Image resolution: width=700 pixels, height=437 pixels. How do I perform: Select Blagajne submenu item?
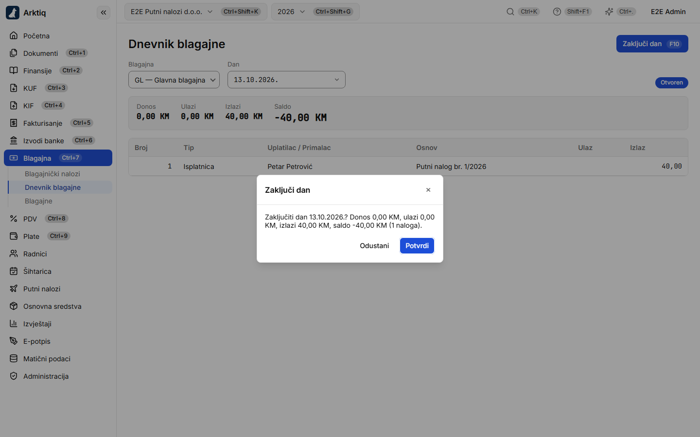[x=38, y=201]
